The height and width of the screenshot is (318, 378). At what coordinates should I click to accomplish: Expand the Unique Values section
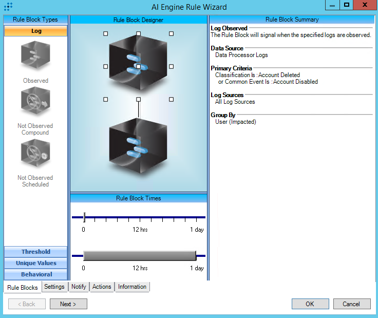35,263
